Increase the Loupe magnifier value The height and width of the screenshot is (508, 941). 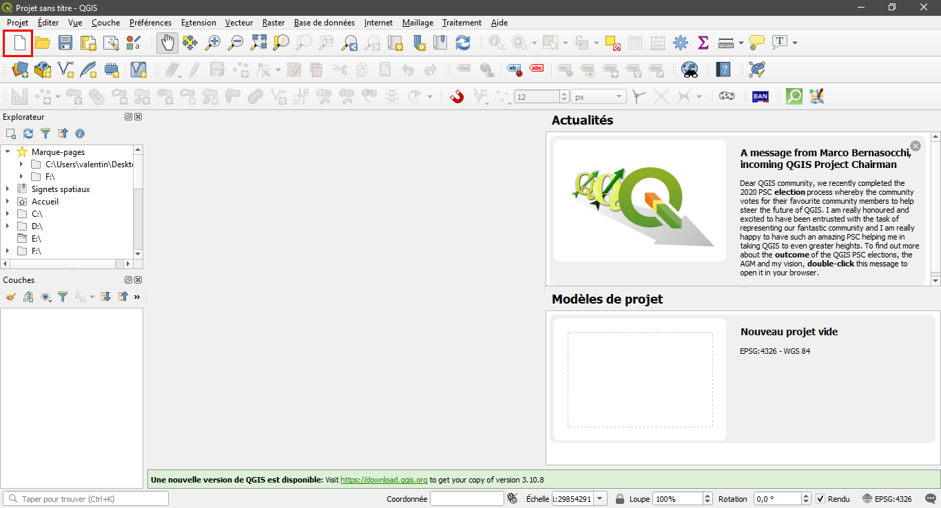[x=707, y=496]
